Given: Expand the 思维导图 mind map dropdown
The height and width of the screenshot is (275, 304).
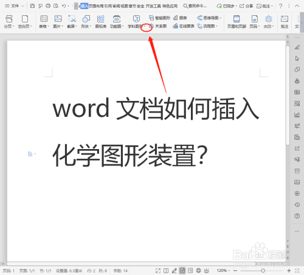Looking at the screenshot, I should pyautogui.click(x=221, y=18).
